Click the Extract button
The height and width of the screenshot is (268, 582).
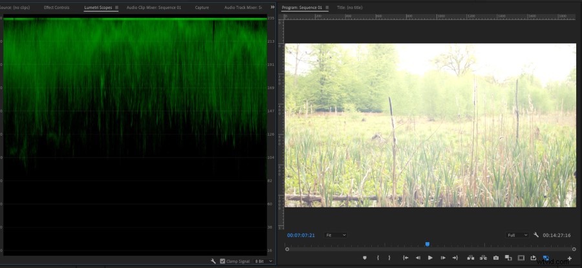point(483,258)
